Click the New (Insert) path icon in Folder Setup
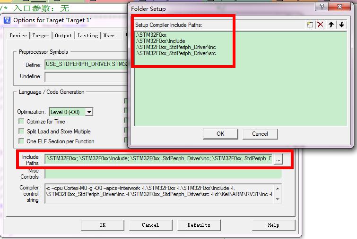 click(310, 25)
